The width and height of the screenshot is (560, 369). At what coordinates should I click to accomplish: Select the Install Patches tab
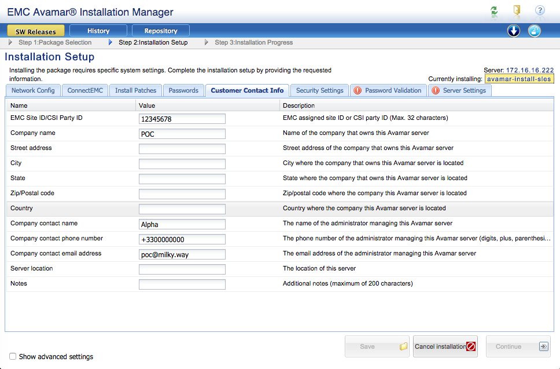[x=135, y=90]
